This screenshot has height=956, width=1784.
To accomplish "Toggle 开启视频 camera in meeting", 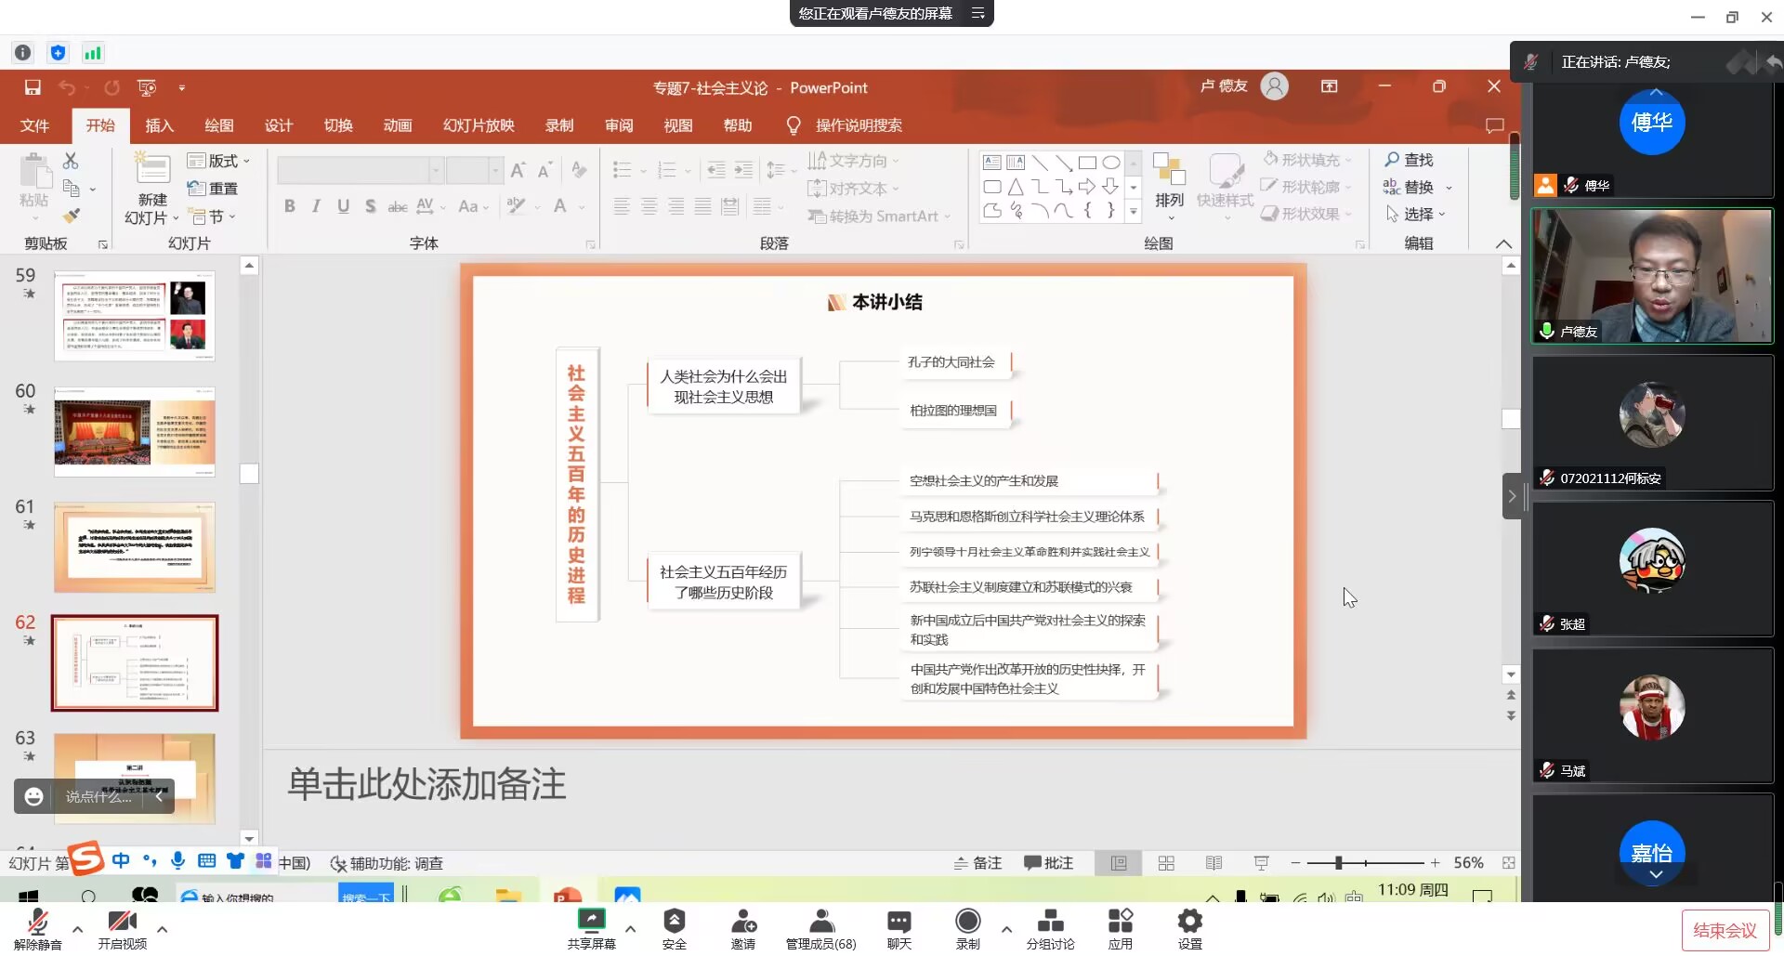I will [123, 929].
